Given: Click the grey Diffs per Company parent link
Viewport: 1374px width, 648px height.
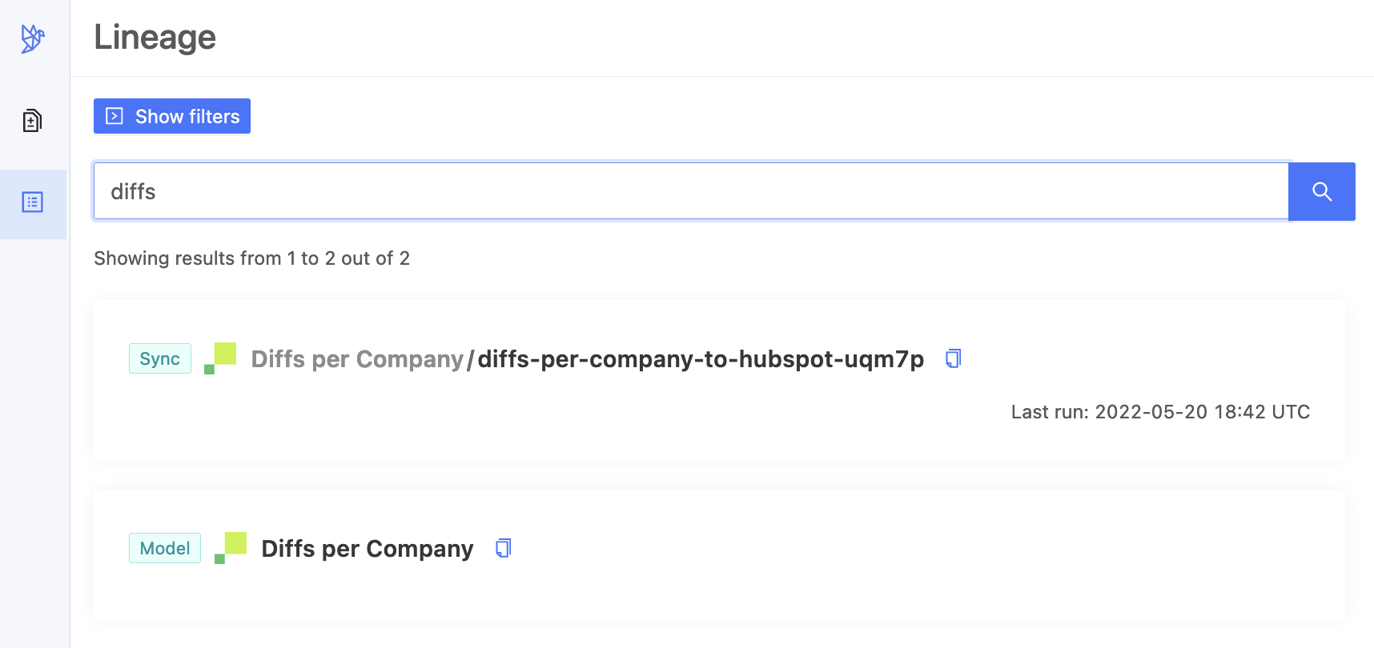Looking at the screenshot, I should [357, 359].
